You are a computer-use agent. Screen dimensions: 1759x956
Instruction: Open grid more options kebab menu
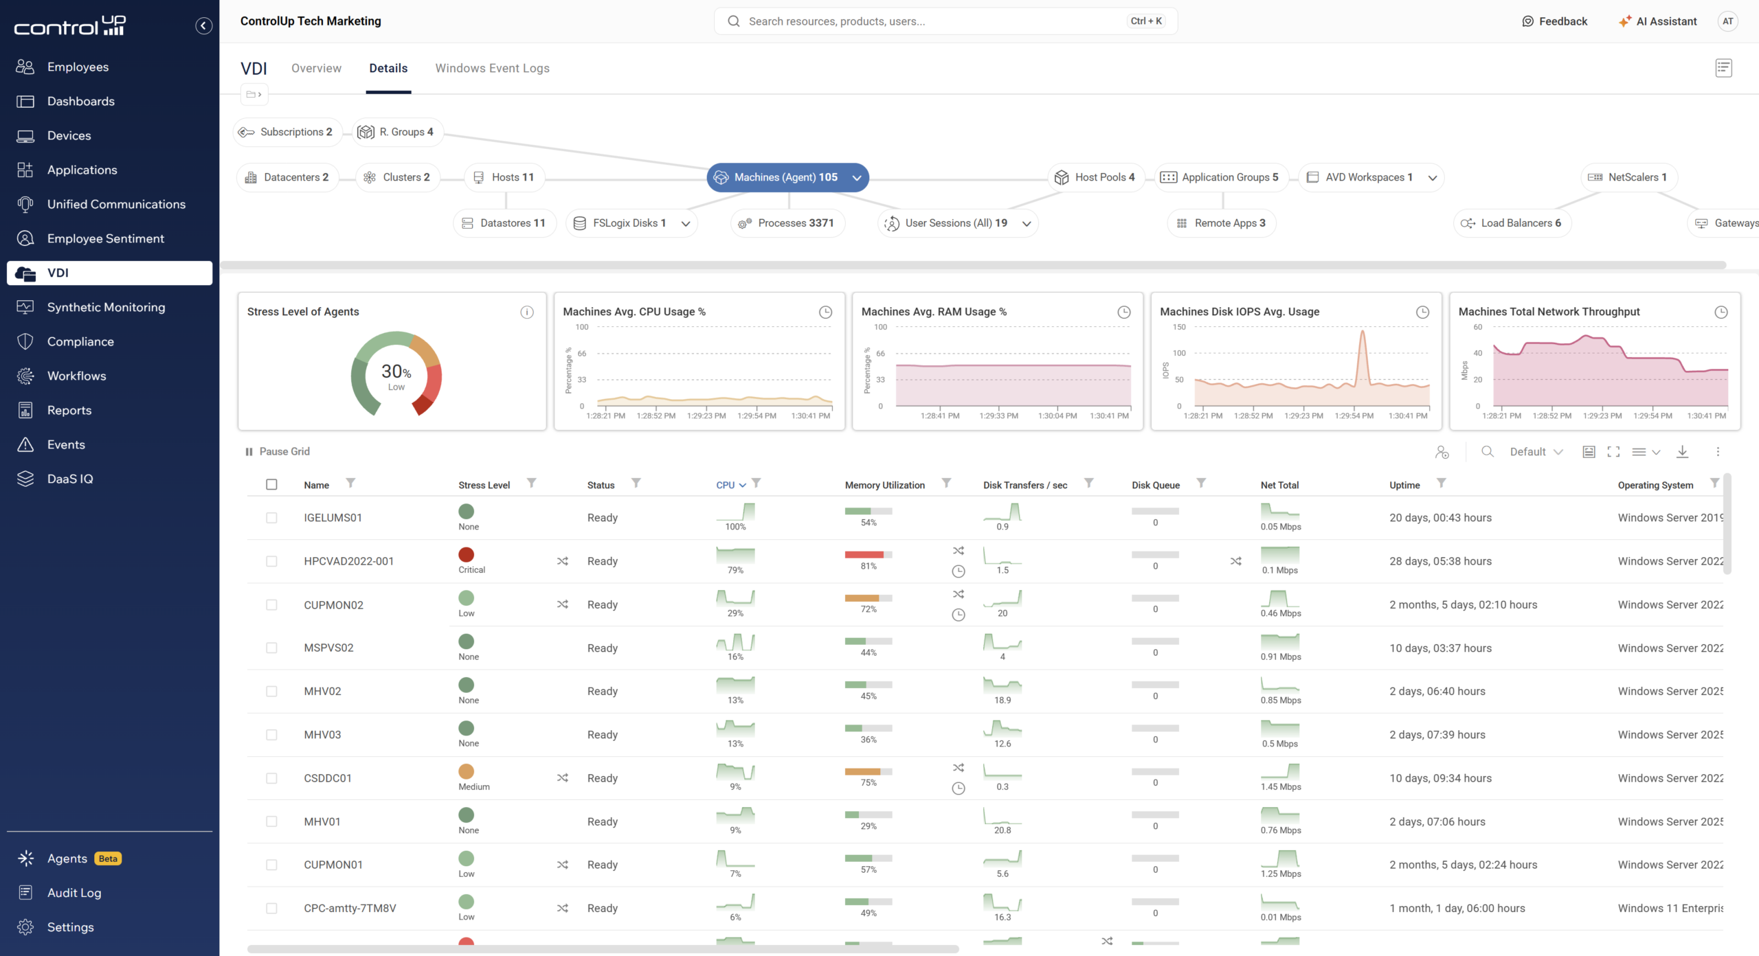1718,452
